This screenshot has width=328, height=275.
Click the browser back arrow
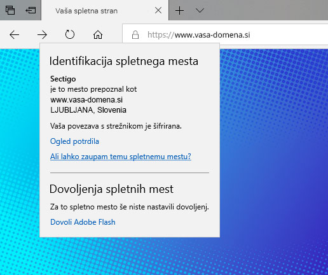[15, 34]
